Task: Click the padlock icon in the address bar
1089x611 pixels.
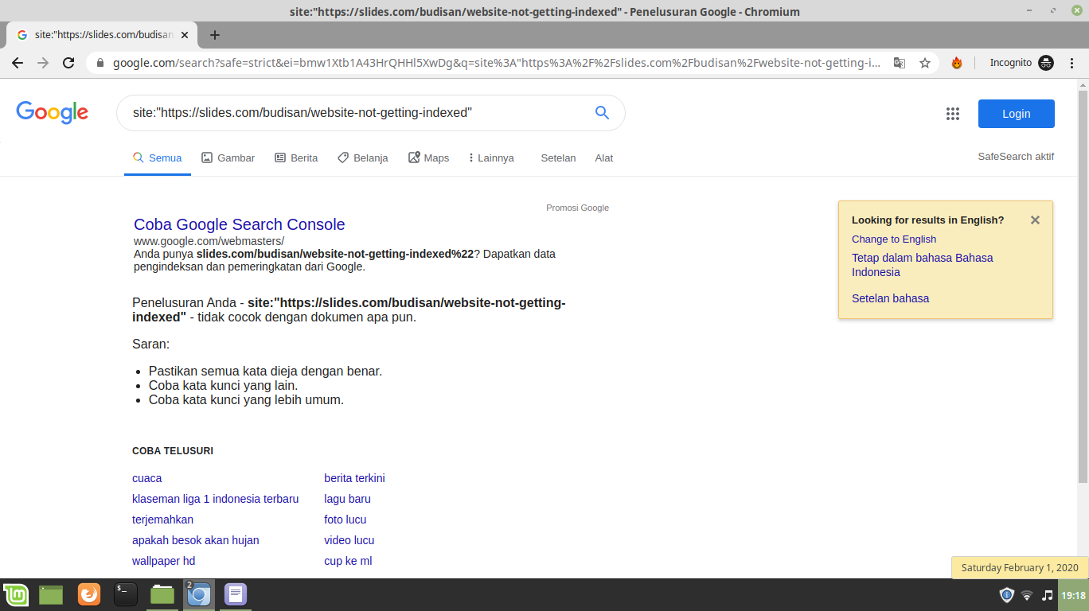Action: (100, 63)
